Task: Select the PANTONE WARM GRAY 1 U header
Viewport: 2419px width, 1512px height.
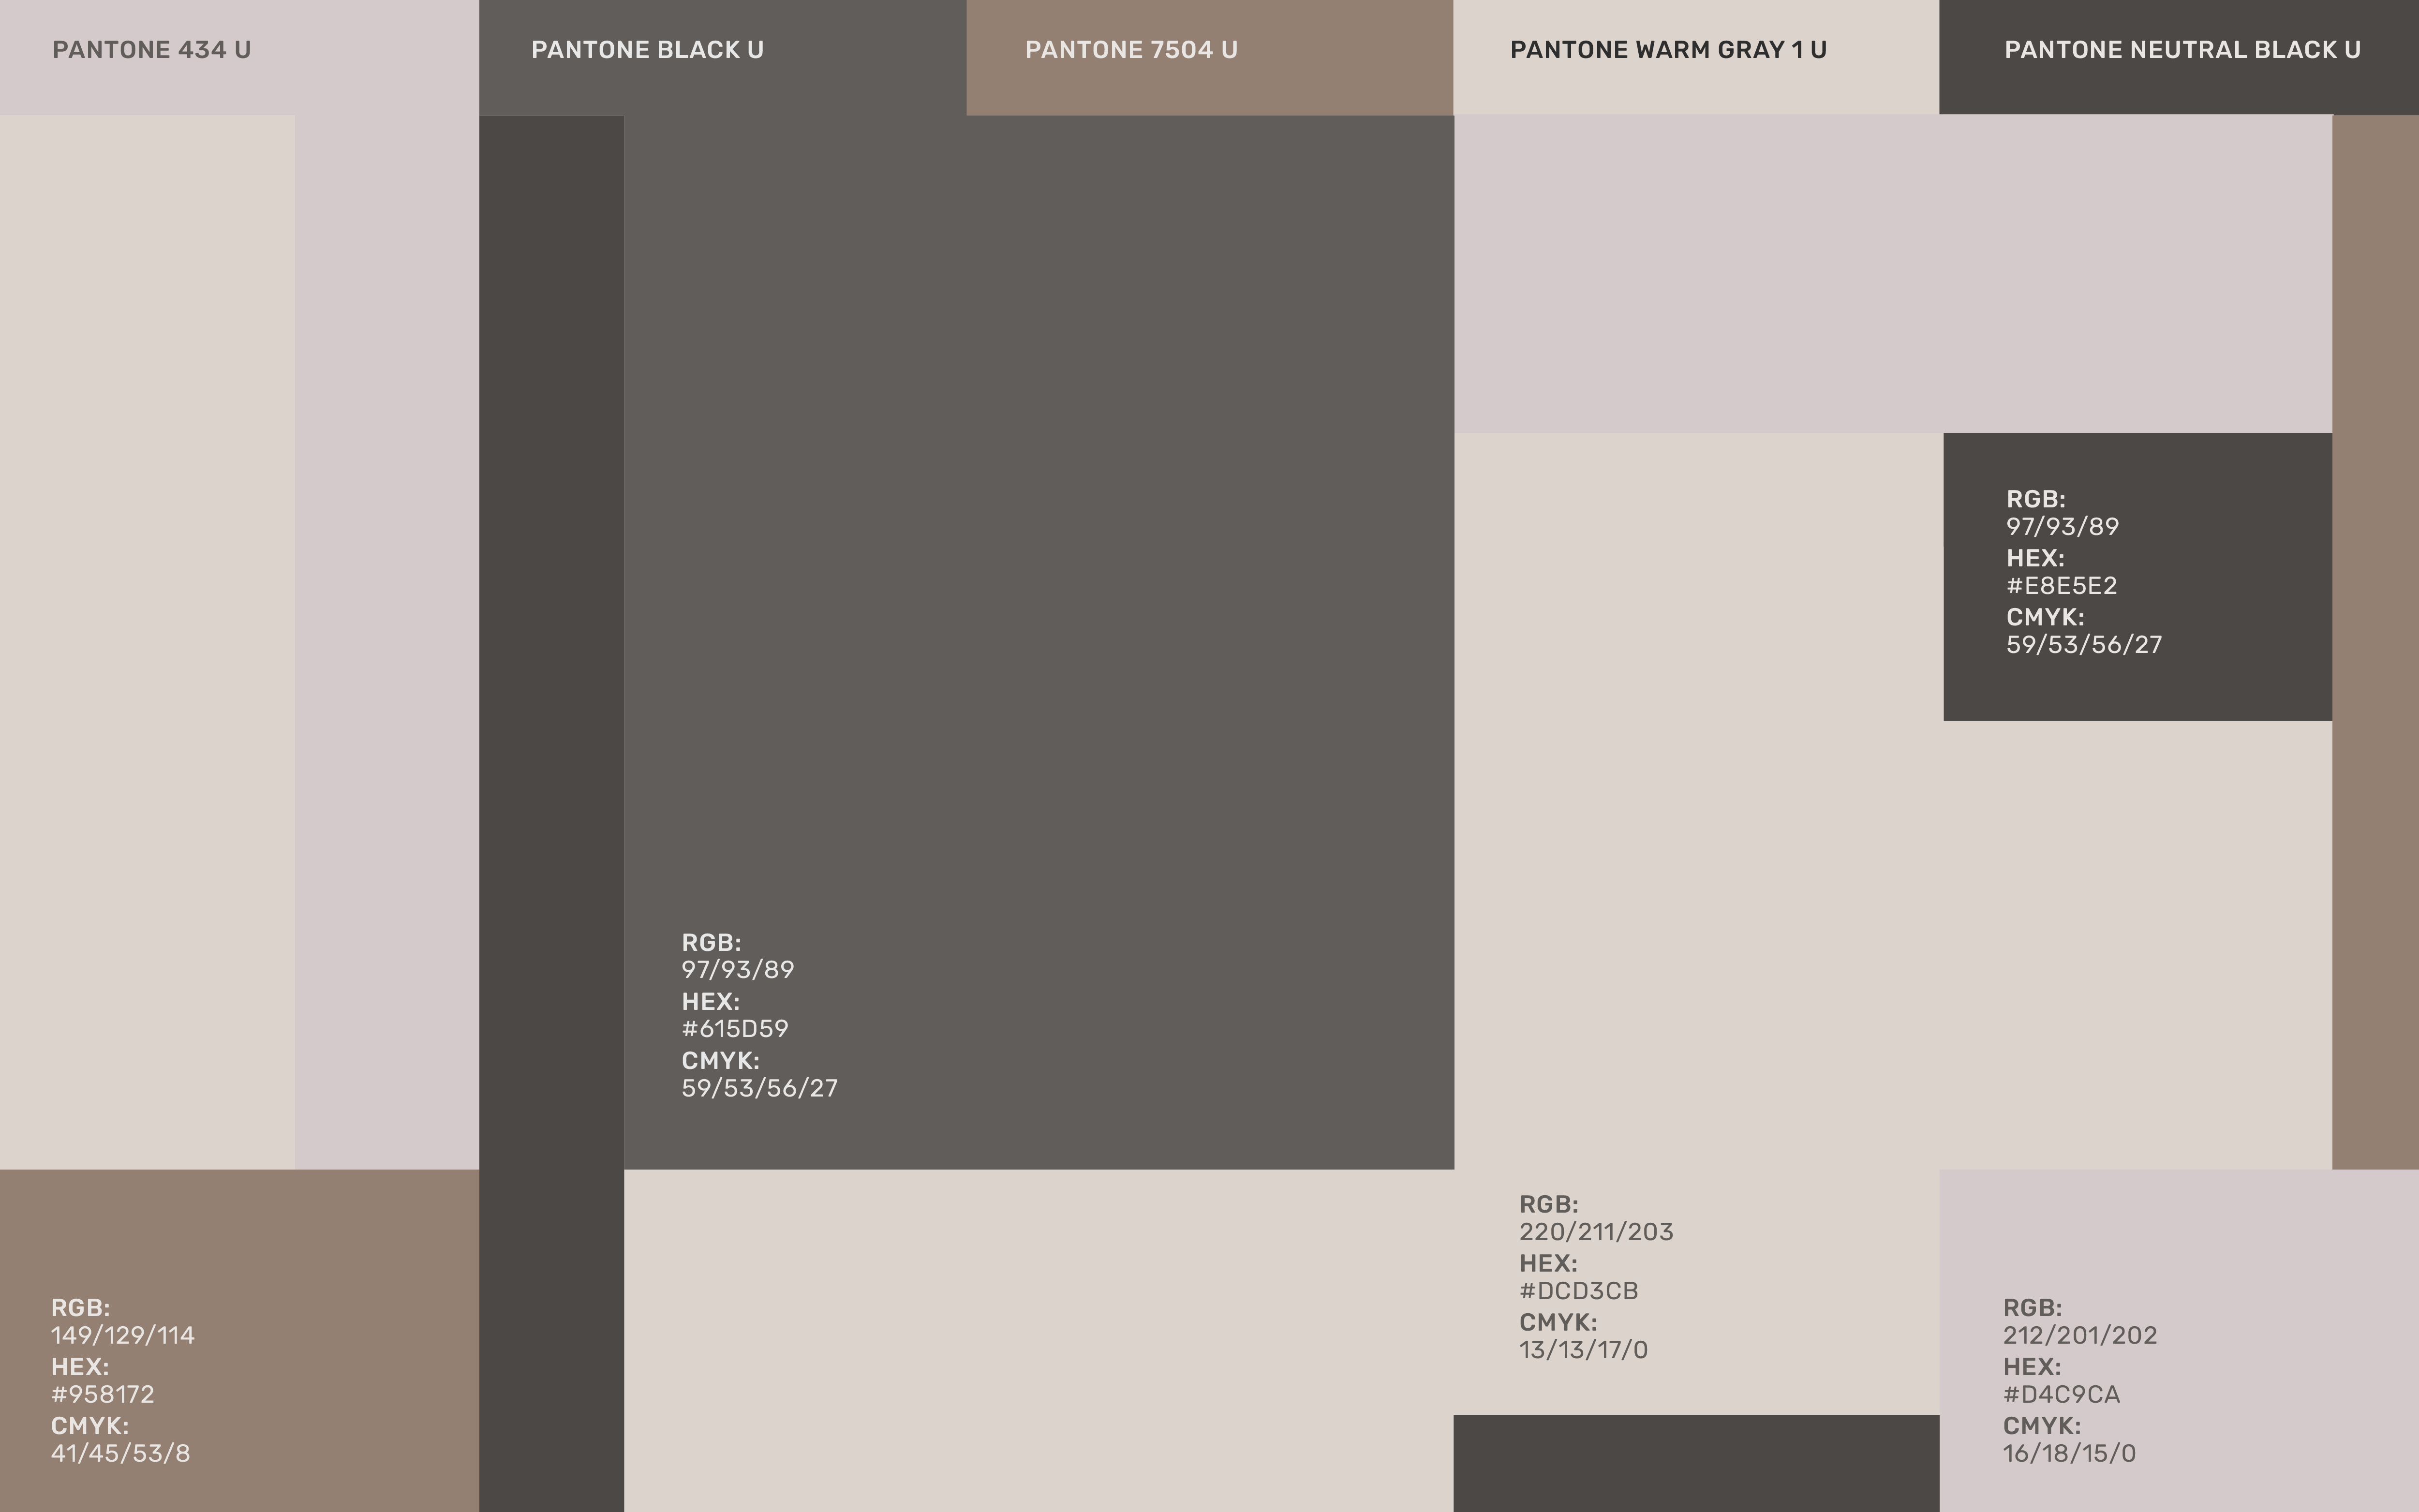Action: [x=1696, y=57]
